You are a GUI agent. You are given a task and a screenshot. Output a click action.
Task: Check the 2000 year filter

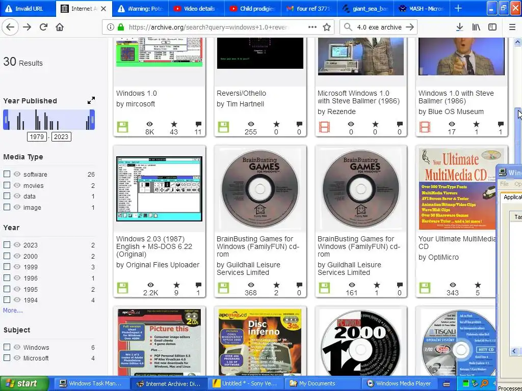point(7,256)
